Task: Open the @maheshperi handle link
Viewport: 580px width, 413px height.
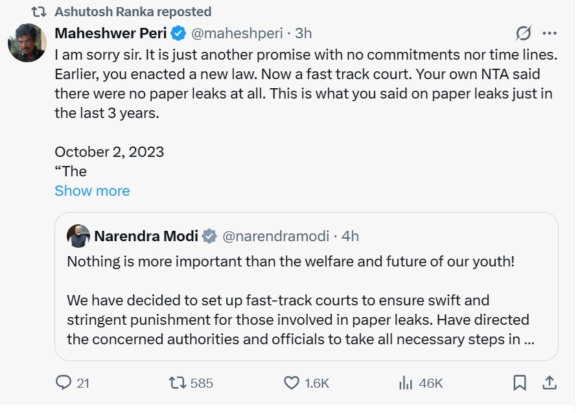Action: 237,33
